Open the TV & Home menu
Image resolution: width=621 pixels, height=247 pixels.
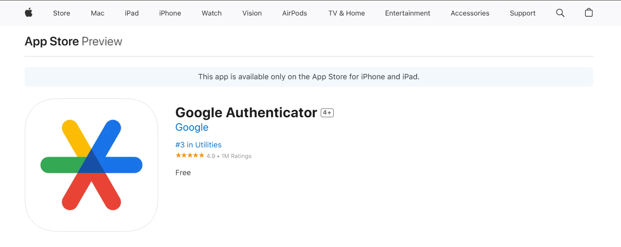pyautogui.click(x=347, y=13)
